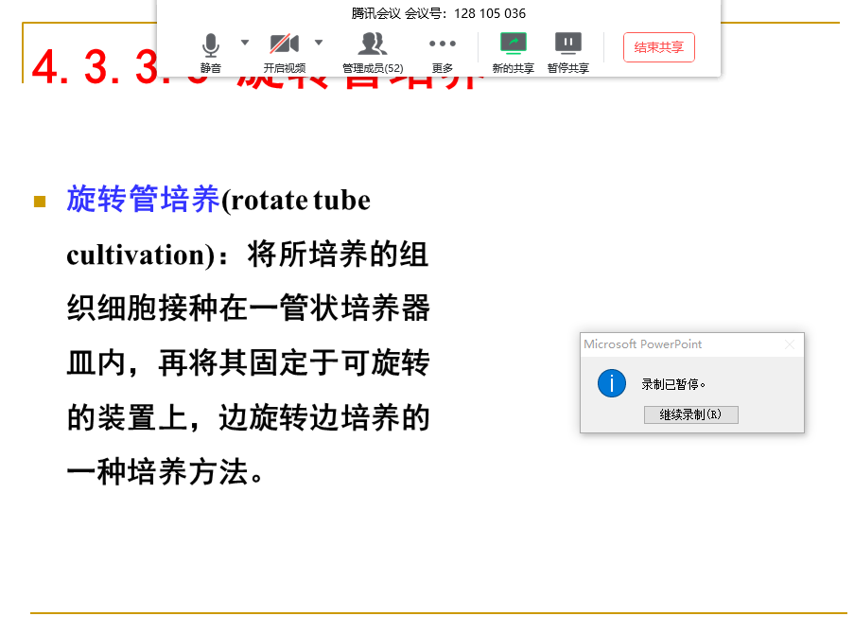Click the yellow square bullet marker
Viewport: 854px width, 634px height.
pyautogui.click(x=40, y=202)
